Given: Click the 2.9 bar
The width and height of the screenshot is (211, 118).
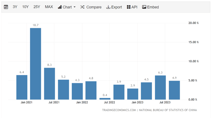Looking at the screenshot, I should pos(133,94).
